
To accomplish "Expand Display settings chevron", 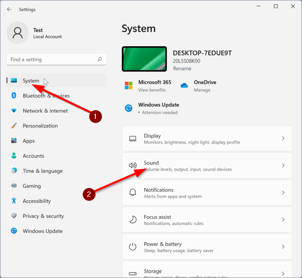I will 283,138.
